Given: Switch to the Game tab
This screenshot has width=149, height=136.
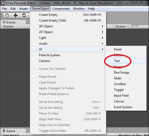Looking at the screenshot, I should [x=13, y=131].
